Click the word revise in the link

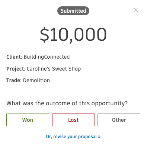pos(60,137)
